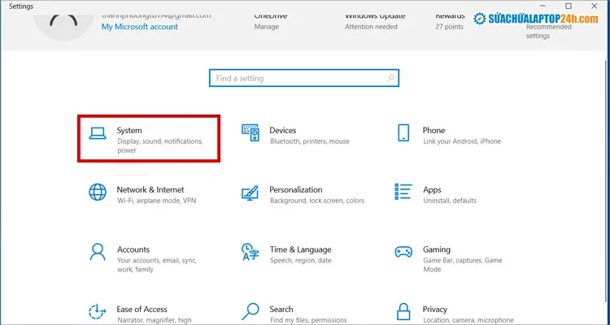Open the Apps list icon
Viewport: 610px width, 325px height.
pyautogui.click(x=403, y=192)
